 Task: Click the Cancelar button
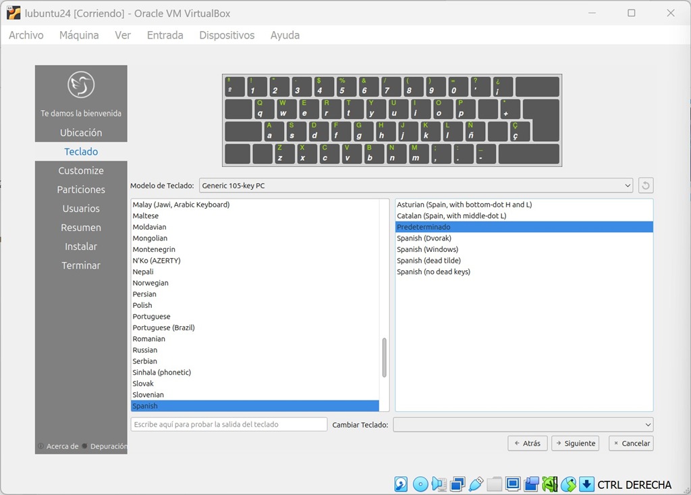631,444
